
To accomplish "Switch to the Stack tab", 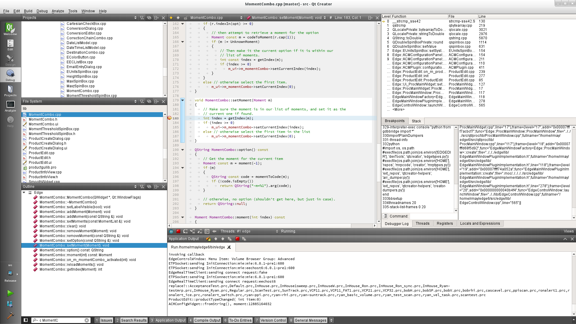I will tap(416, 121).
